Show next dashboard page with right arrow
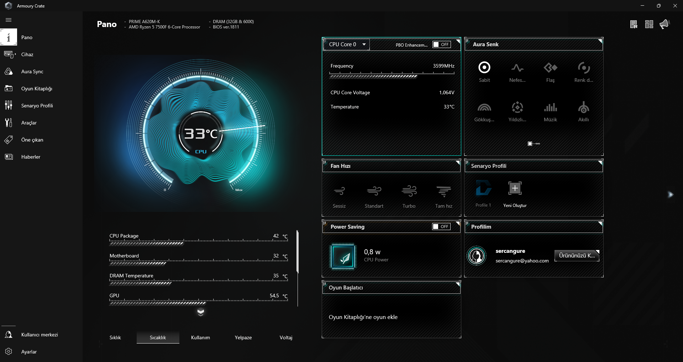683x362 pixels. [x=671, y=194]
